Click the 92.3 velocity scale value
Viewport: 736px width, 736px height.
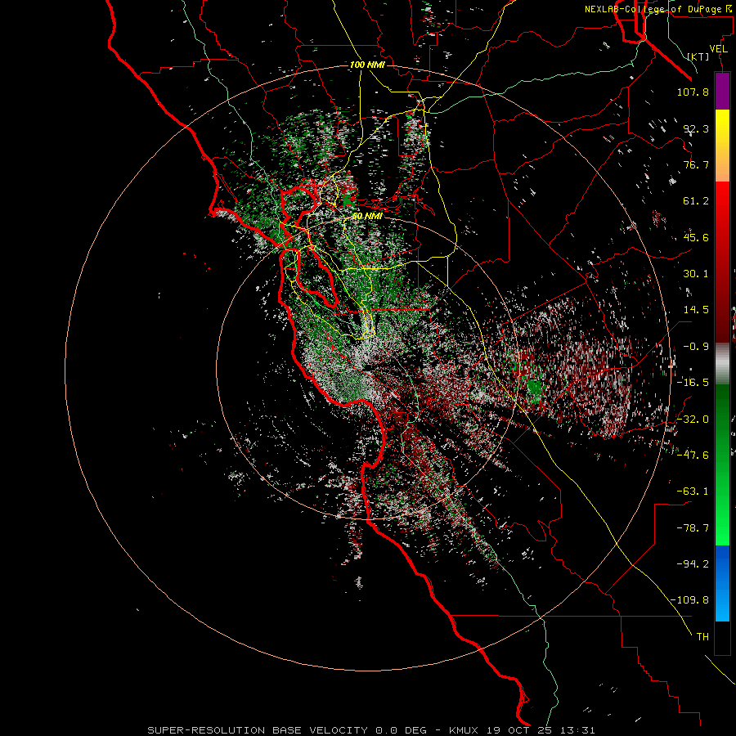tap(696, 128)
